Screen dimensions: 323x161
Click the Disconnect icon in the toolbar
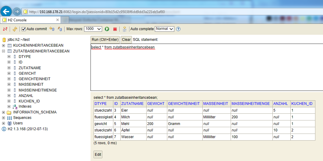[x=5, y=29]
